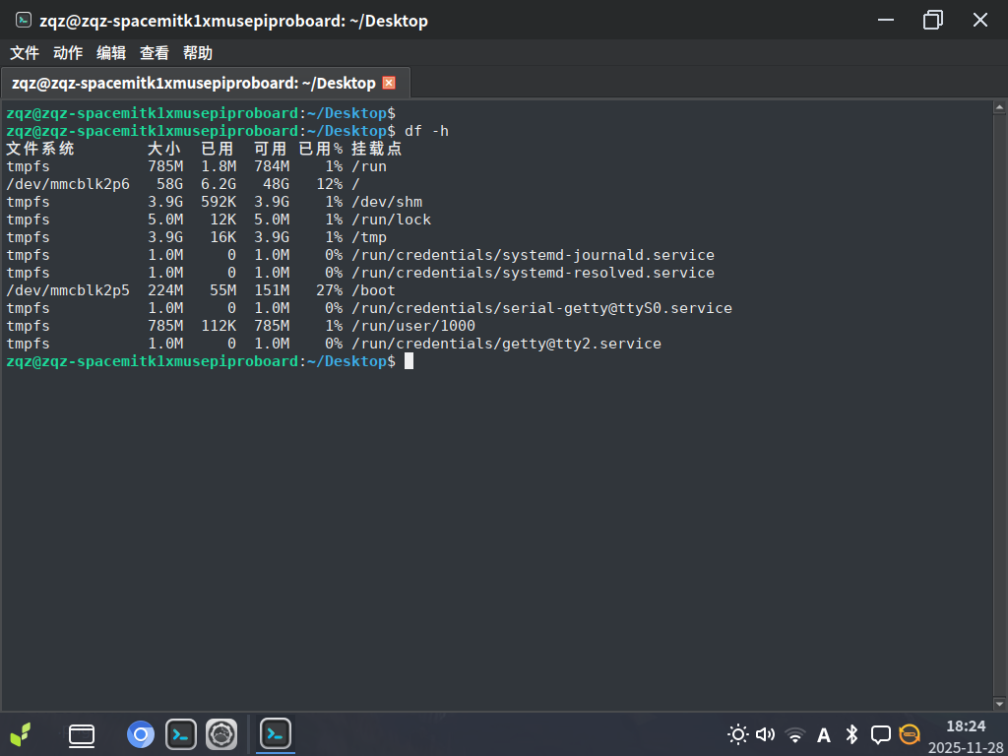Click the '48G' available value
The height and width of the screenshot is (756, 1008).
(x=276, y=184)
